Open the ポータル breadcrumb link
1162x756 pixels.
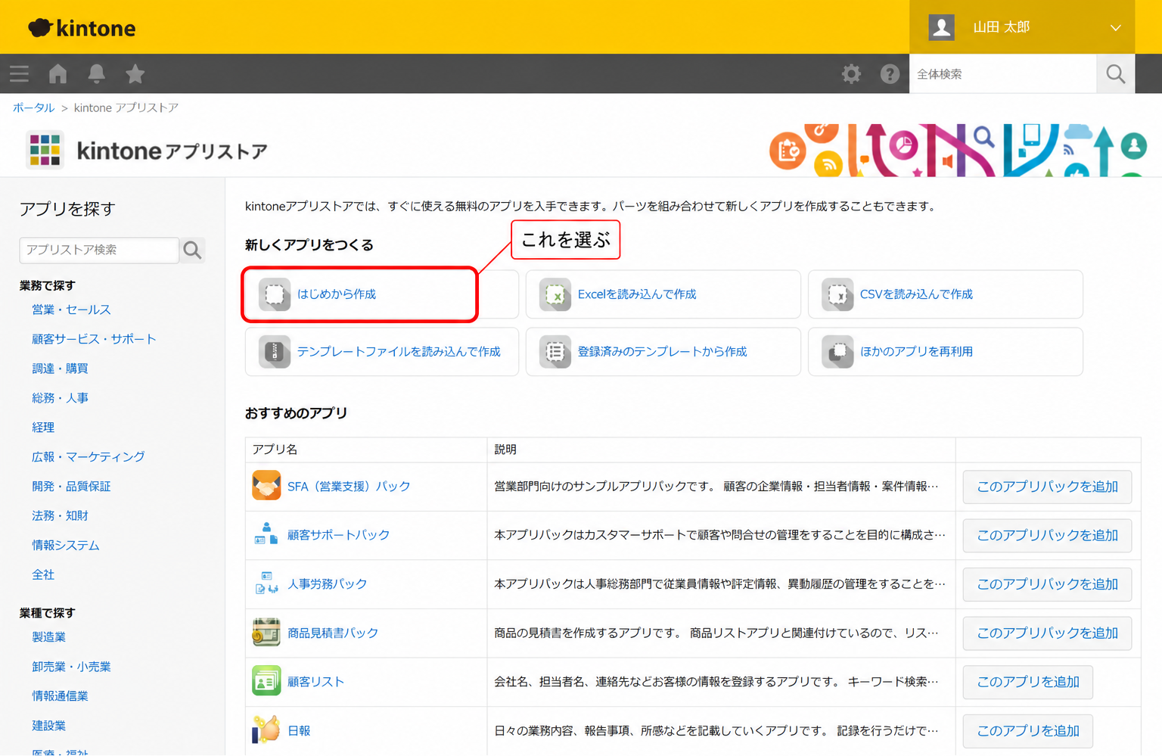[33, 107]
